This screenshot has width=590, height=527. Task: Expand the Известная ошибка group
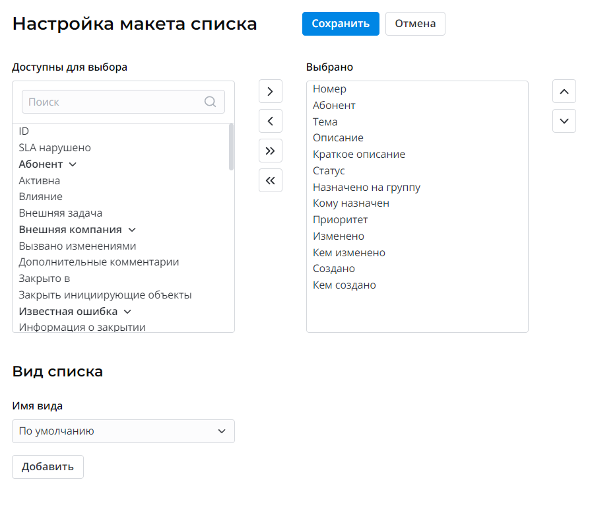(127, 312)
